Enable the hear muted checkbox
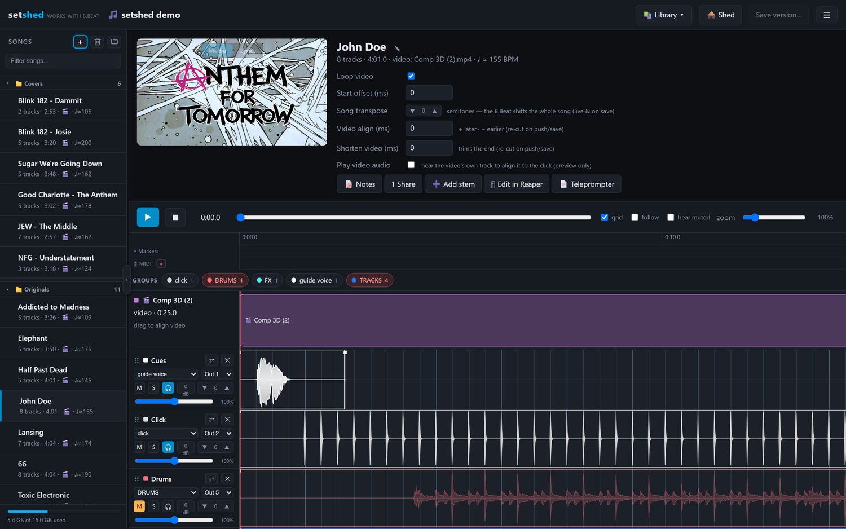 click(671, 217)
